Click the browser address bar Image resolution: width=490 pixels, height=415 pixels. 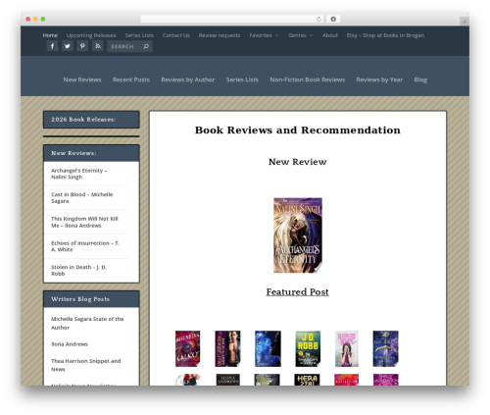(232, 19)
